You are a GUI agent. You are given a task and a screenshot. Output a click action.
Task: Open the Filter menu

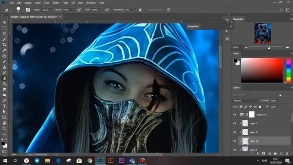pos(65,3)
